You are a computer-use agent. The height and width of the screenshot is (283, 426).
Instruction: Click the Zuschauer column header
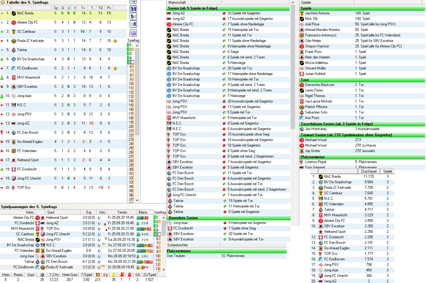point(369,171)
